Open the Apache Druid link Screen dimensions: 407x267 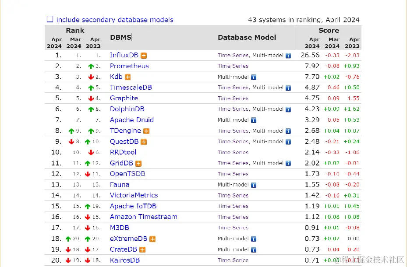pos(131,120)
